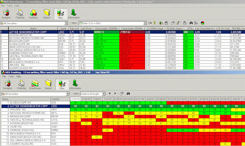The image size is (245, 146).
Task: Open Charting from the Warehouse toolbar
Action: pos(20,14)
